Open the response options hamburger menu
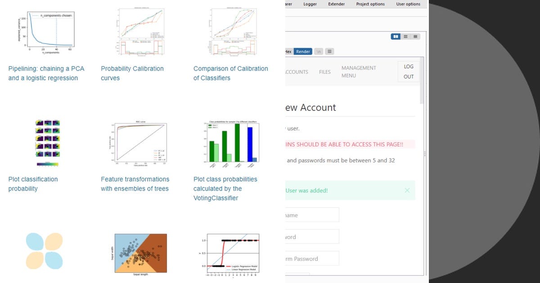The width and height of the screenshot is (540, 283). [329, 51]
